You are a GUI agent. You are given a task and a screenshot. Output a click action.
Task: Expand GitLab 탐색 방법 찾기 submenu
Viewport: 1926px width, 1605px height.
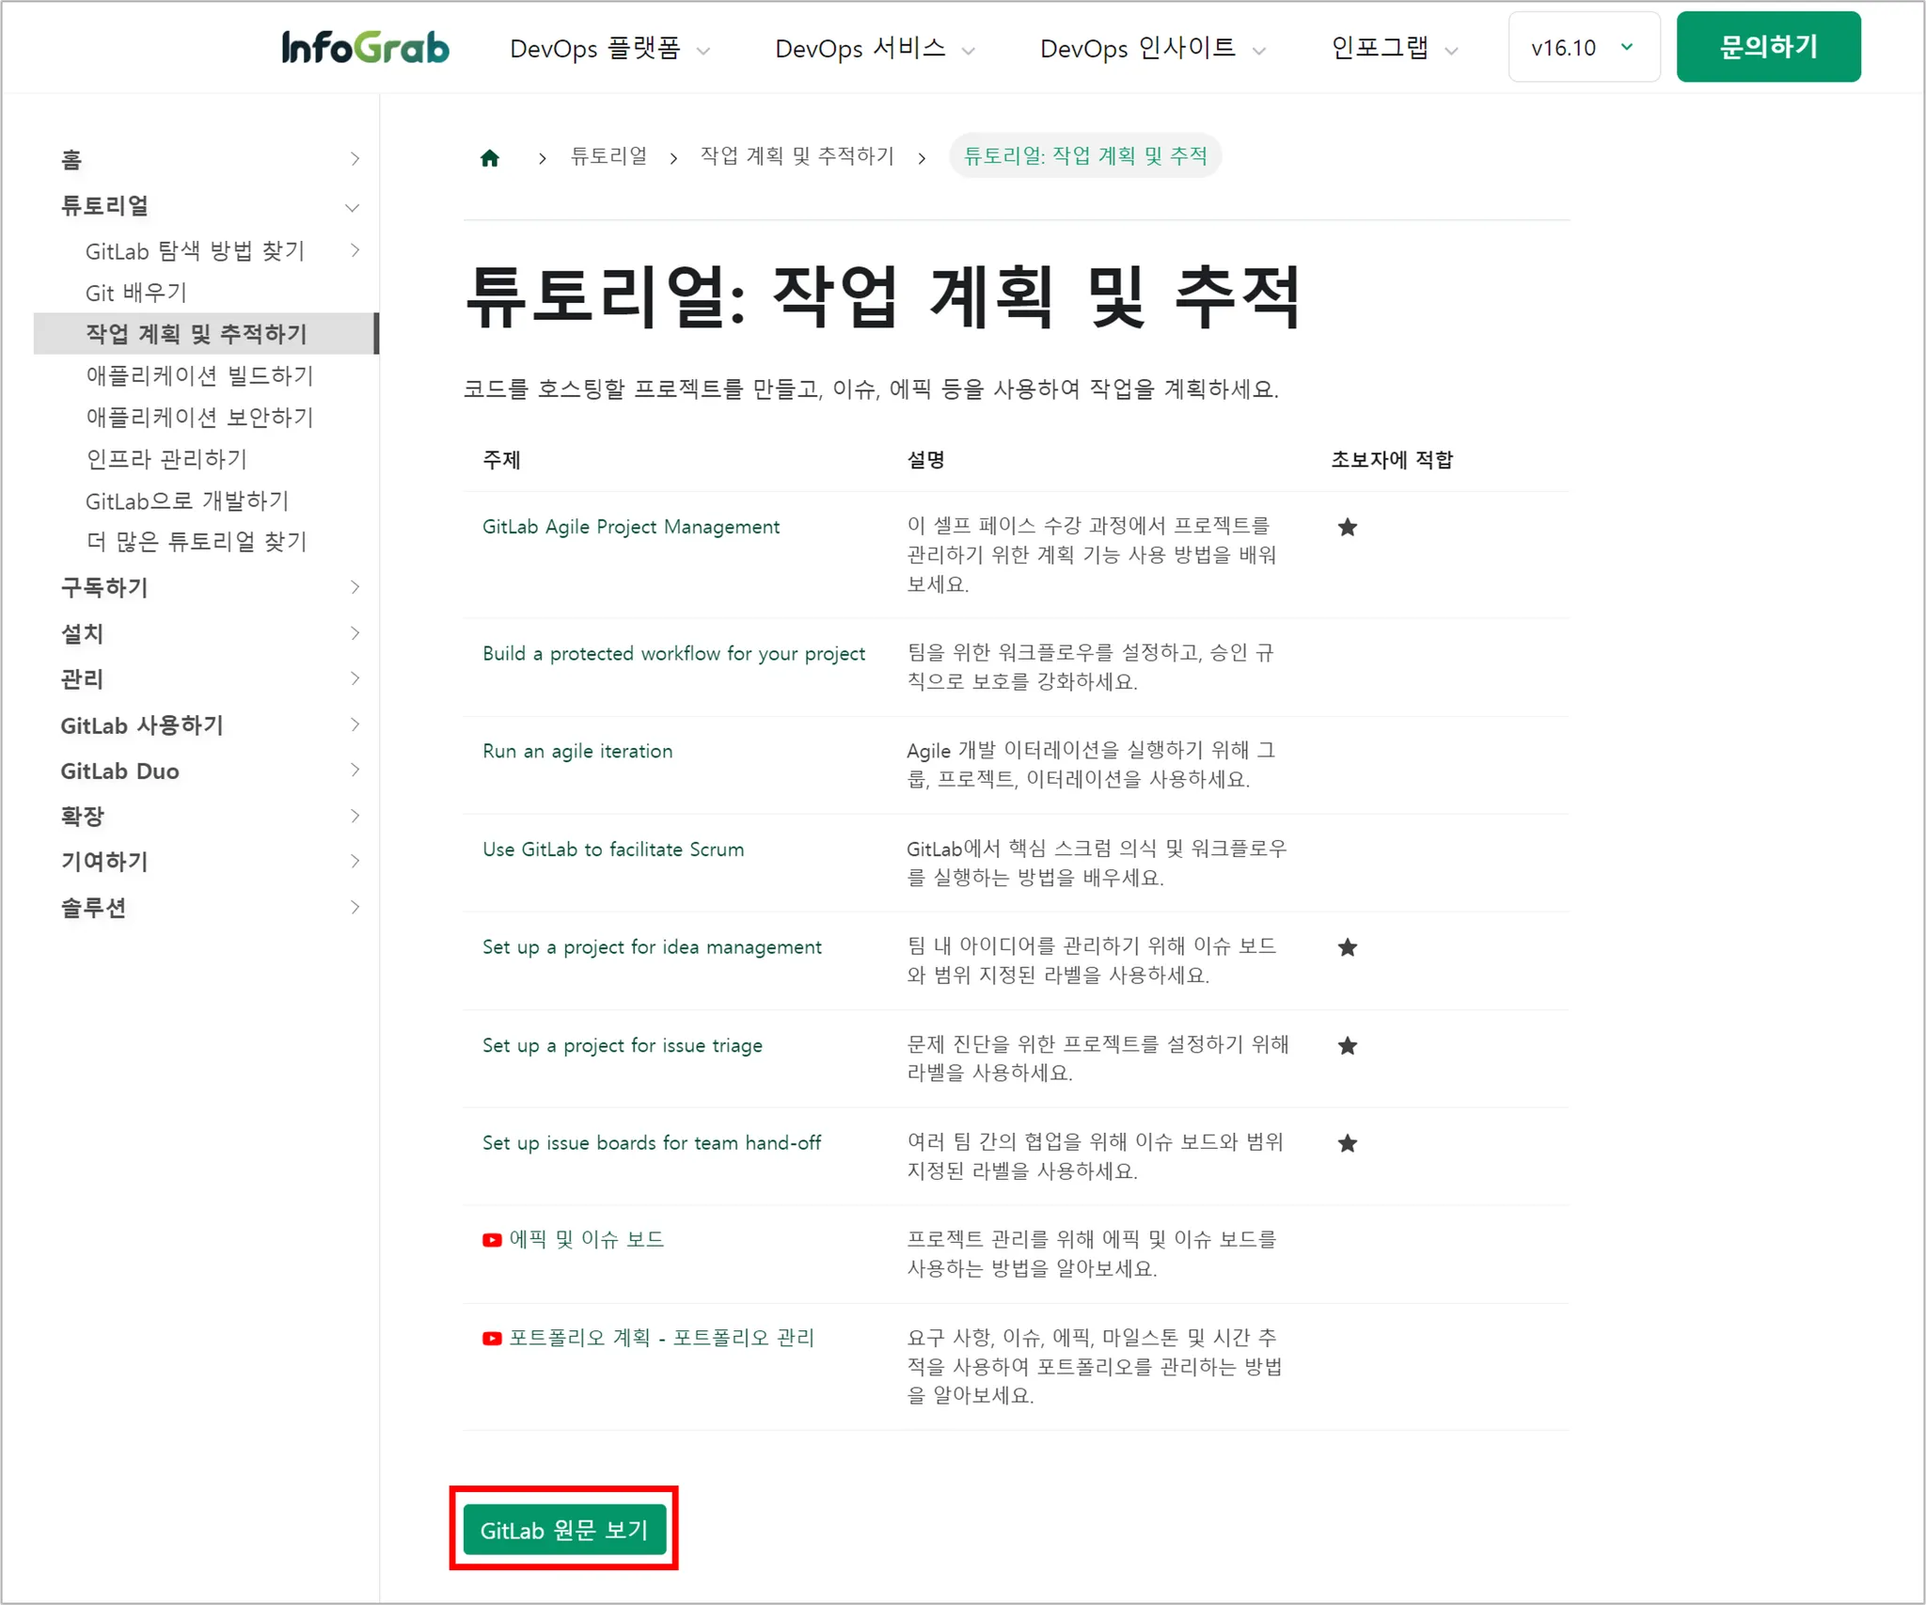(x=355, y=250)
